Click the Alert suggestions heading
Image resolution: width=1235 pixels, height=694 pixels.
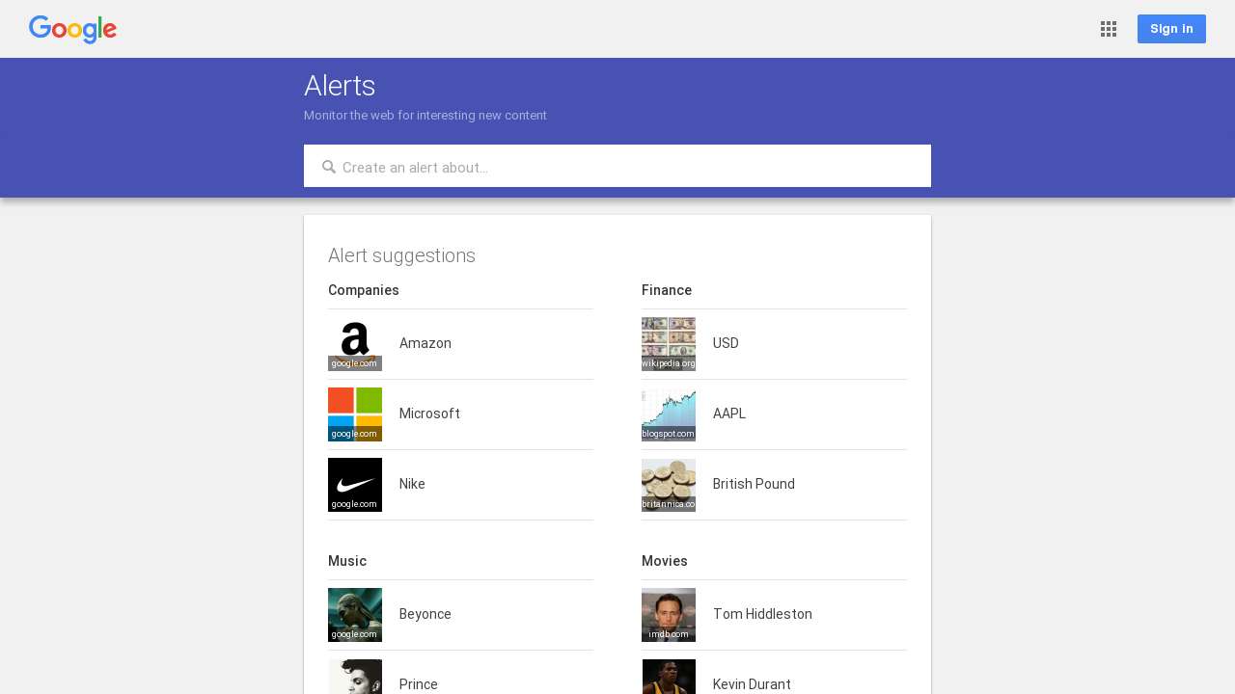[401, 255]
